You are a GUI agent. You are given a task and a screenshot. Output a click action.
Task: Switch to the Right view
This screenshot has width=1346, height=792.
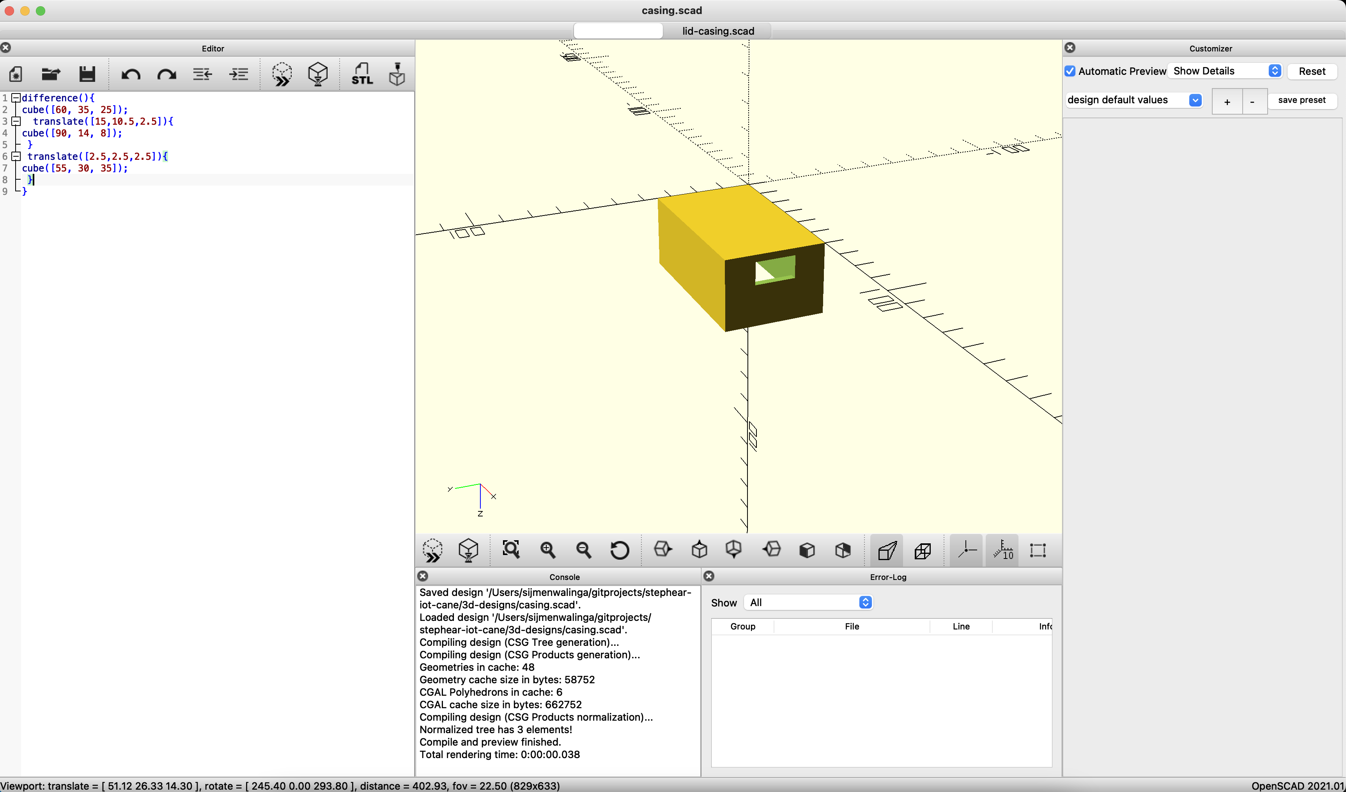(663, 549)
